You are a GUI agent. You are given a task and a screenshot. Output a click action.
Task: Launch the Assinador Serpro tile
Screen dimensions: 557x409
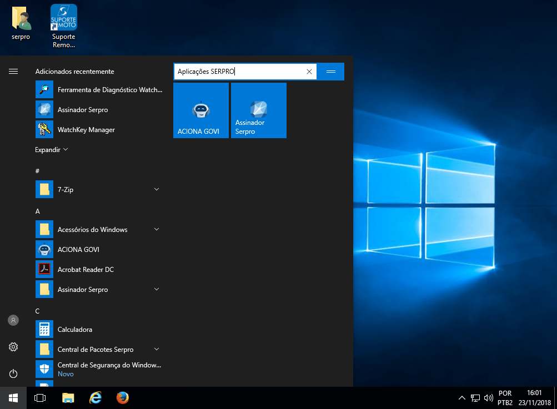pyautogui.click(x=258, y=110)
